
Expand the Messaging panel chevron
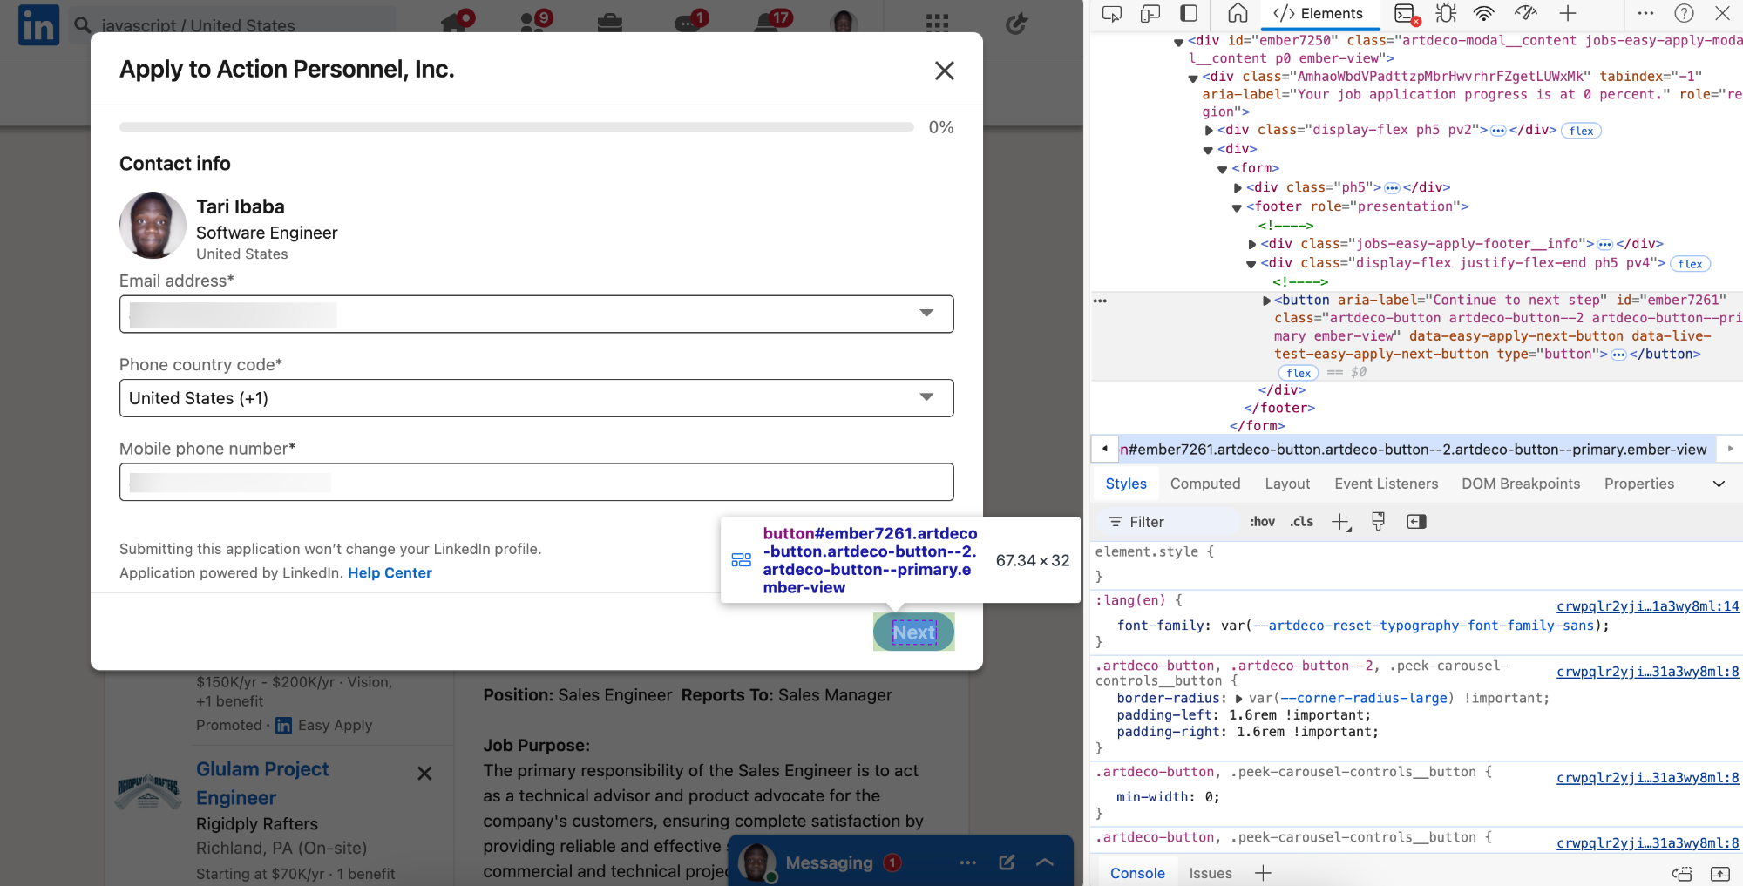tap(1045, 862)
